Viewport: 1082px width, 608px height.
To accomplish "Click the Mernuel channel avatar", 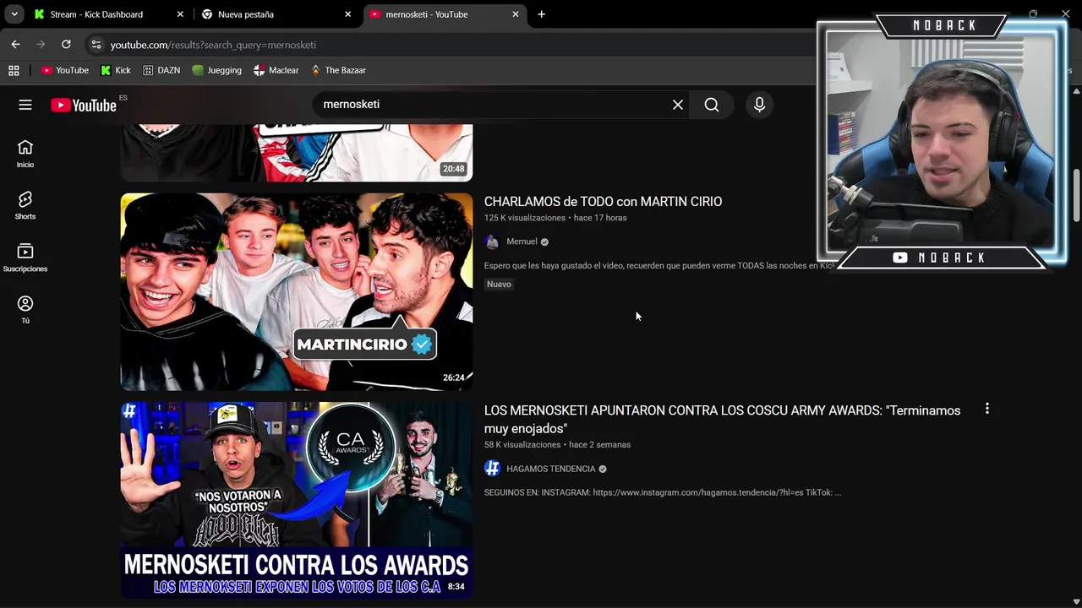I will (x=492, y=242).
